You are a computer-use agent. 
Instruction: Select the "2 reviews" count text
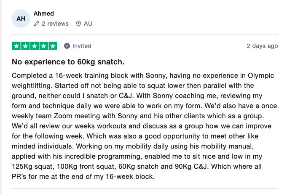pos(55,24)
